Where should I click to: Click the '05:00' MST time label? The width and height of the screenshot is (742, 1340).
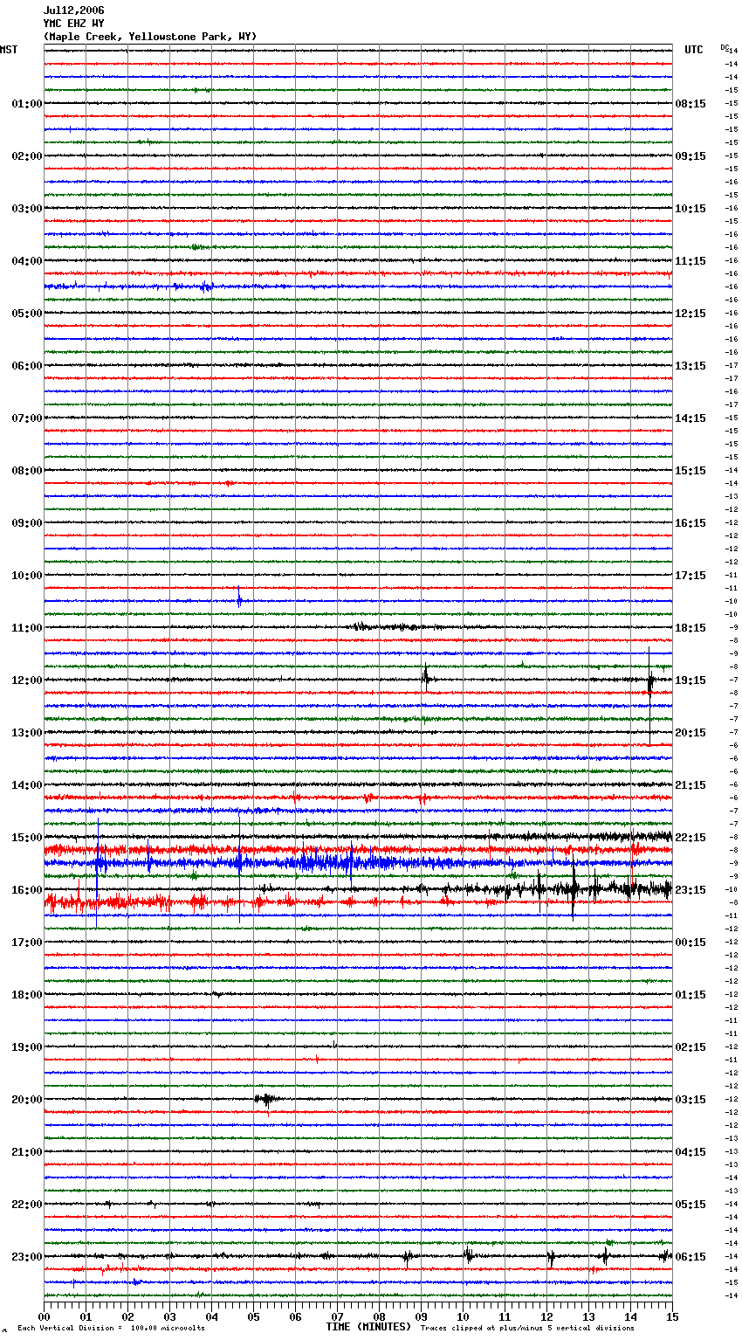click(27, 314)
